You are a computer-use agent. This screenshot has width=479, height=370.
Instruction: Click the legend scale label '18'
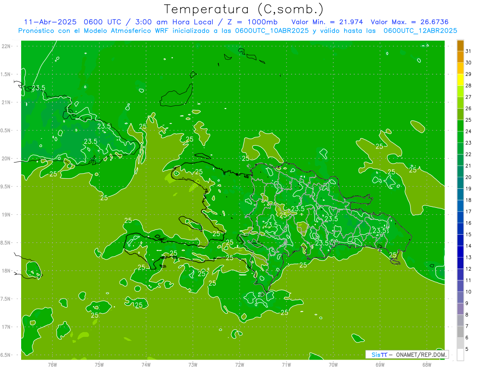468,200
